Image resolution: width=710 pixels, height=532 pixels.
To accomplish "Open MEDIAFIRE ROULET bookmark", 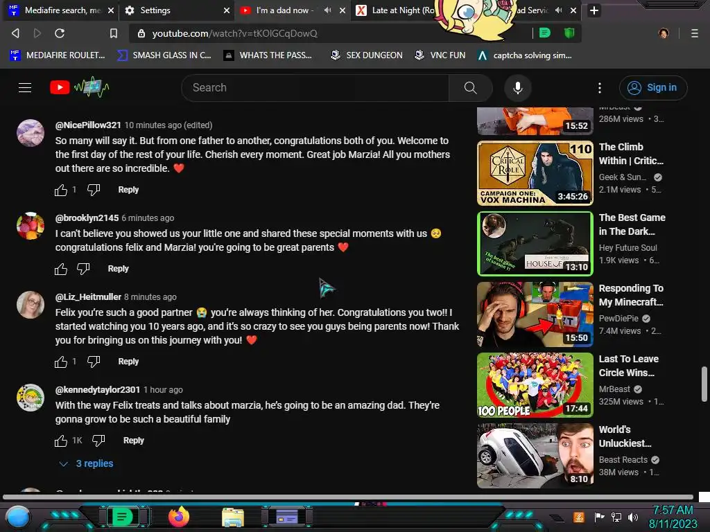I will coord(58,55).
